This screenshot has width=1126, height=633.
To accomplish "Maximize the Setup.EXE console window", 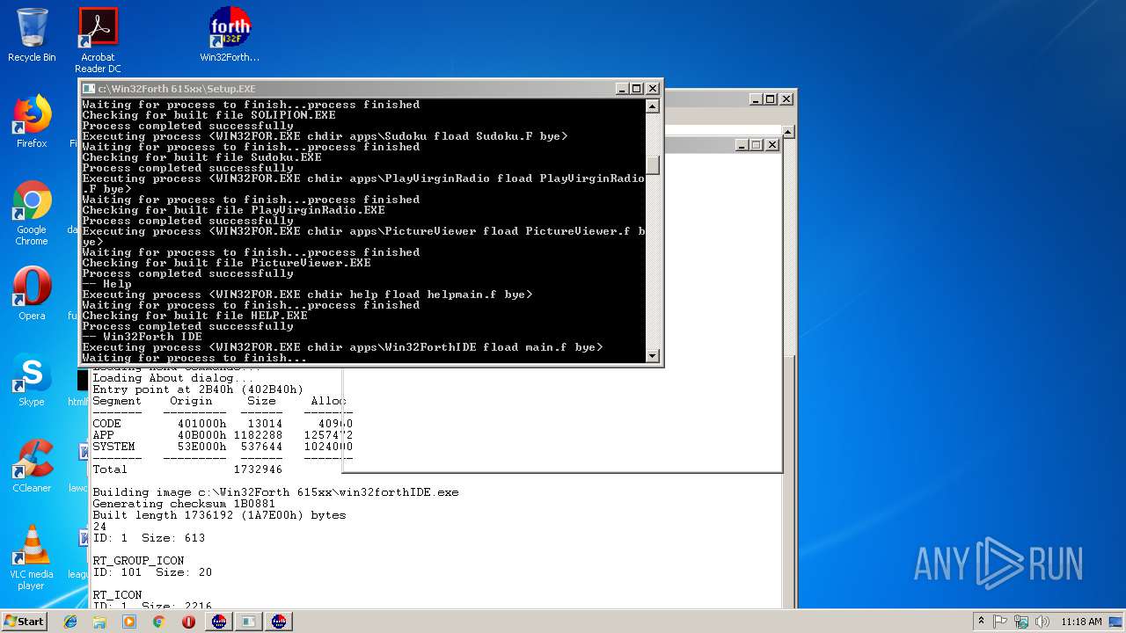I will tap(637, 89).
